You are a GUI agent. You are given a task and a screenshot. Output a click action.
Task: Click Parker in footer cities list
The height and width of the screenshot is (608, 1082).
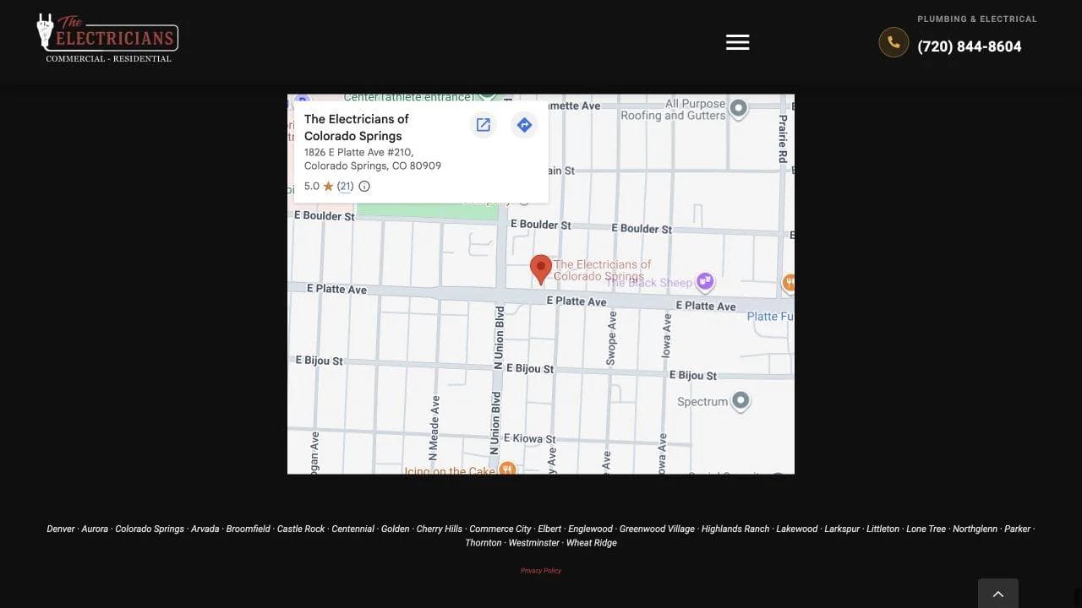[1018, 529]
